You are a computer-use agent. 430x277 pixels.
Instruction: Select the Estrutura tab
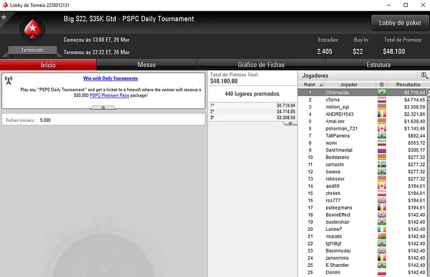[378, 64]
